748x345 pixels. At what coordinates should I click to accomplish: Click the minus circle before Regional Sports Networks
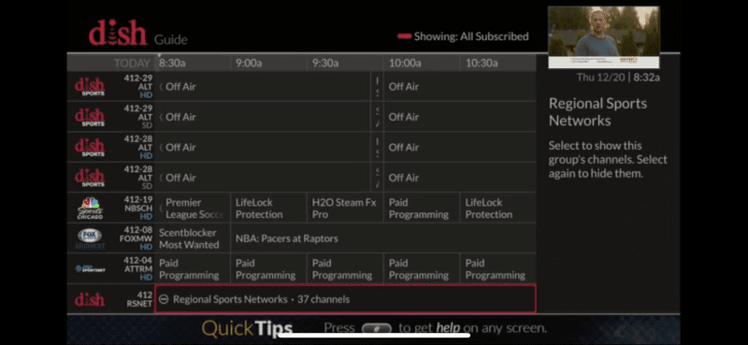(x=164, y=300)
